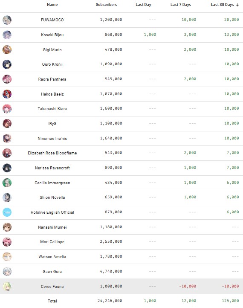Open Takanashi Kiara's channel name link
This screenshot has height=308, width=243.
click(52, 109)
